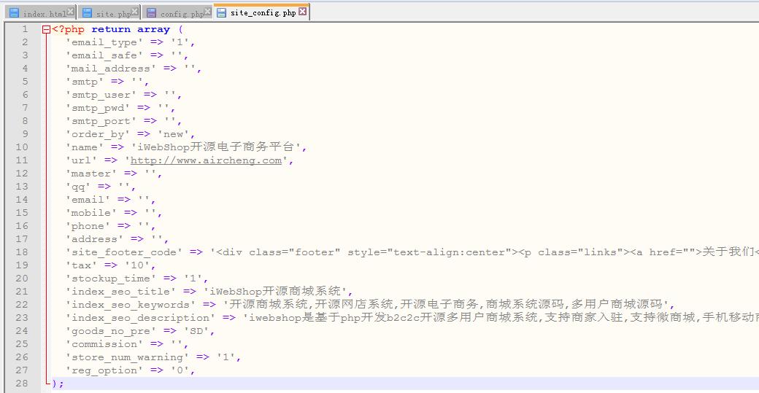Screen dimensions: 759x393
Task: Click the 'goods_no_pre' key text
Action: (110, 330)
